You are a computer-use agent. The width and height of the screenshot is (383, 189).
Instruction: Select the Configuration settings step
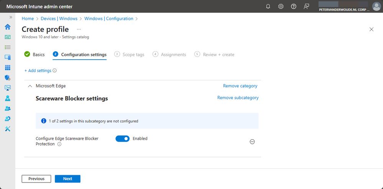[x=80, y=54]
